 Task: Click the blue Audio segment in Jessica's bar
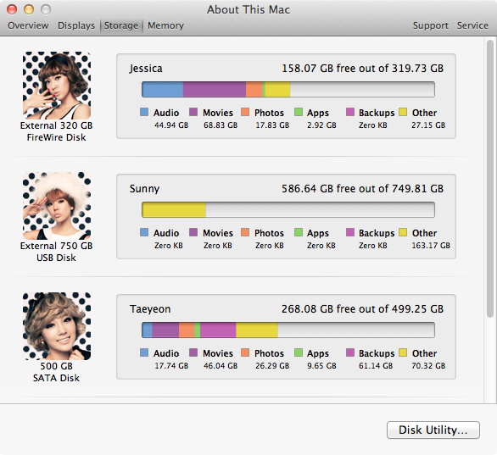[163, 89]
